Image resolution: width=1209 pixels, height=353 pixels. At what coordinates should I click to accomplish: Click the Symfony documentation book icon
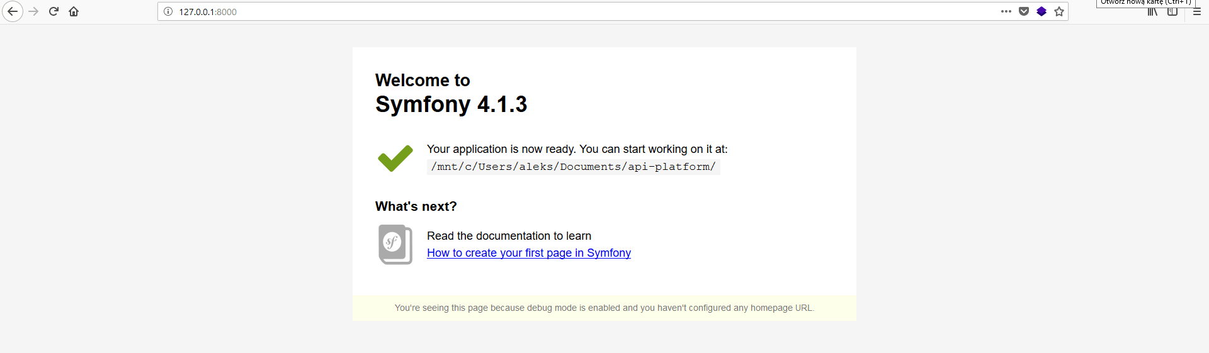click(x=395, y=244)
